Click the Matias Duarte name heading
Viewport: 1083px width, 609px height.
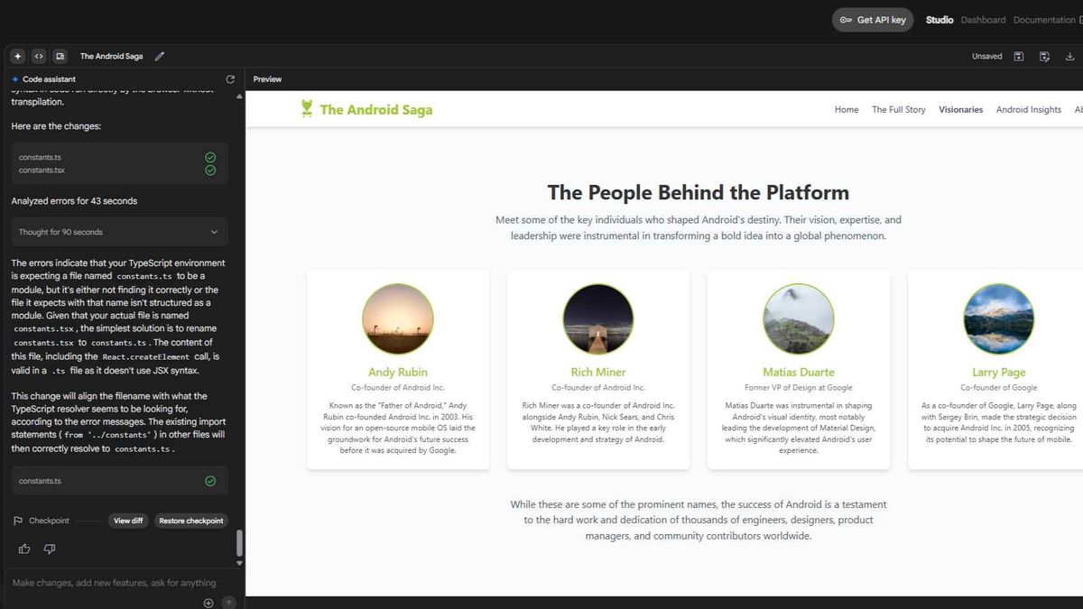click(799, 372)
